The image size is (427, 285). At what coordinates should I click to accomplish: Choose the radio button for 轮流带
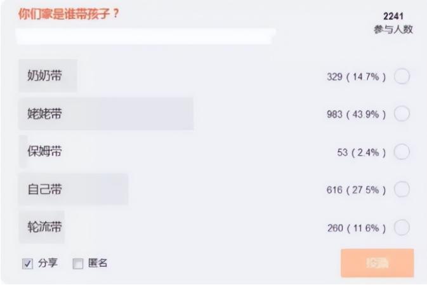402,227
